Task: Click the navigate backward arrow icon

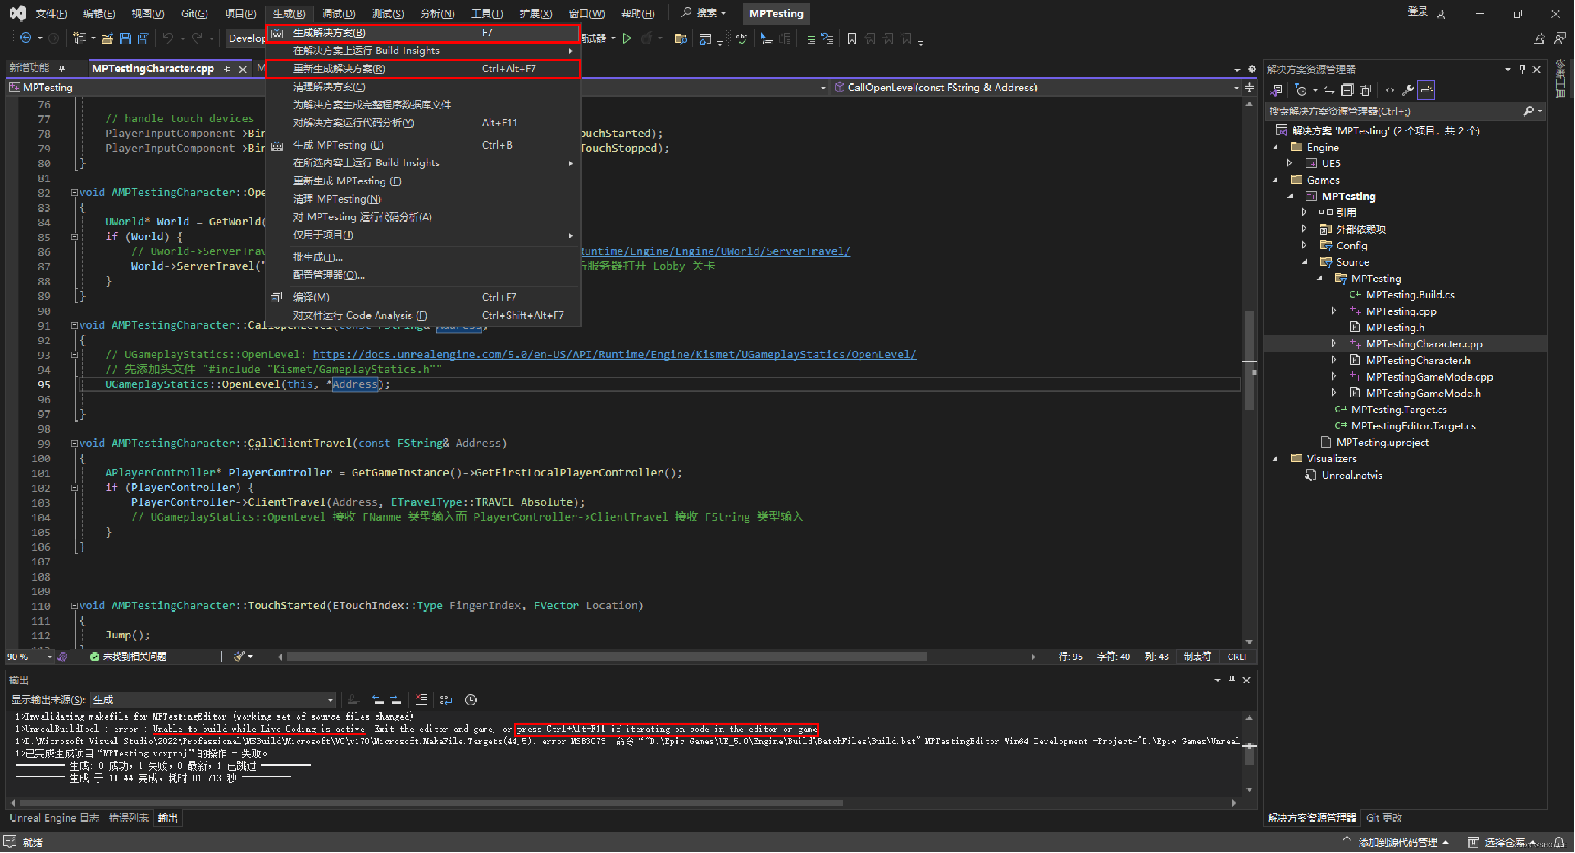Action: pos(26,38)
